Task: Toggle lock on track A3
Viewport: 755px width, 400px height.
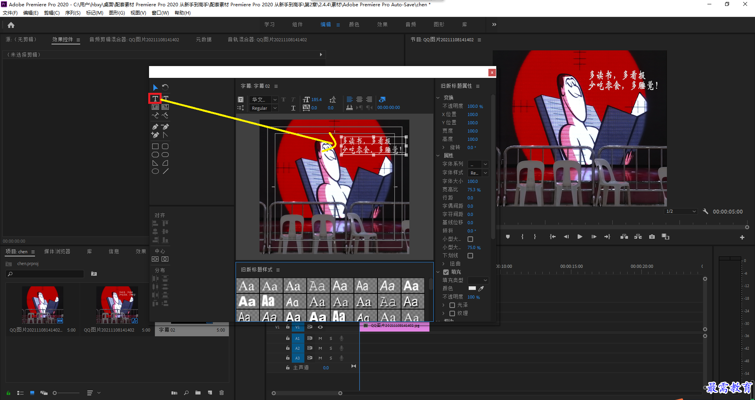Action: 288,358
